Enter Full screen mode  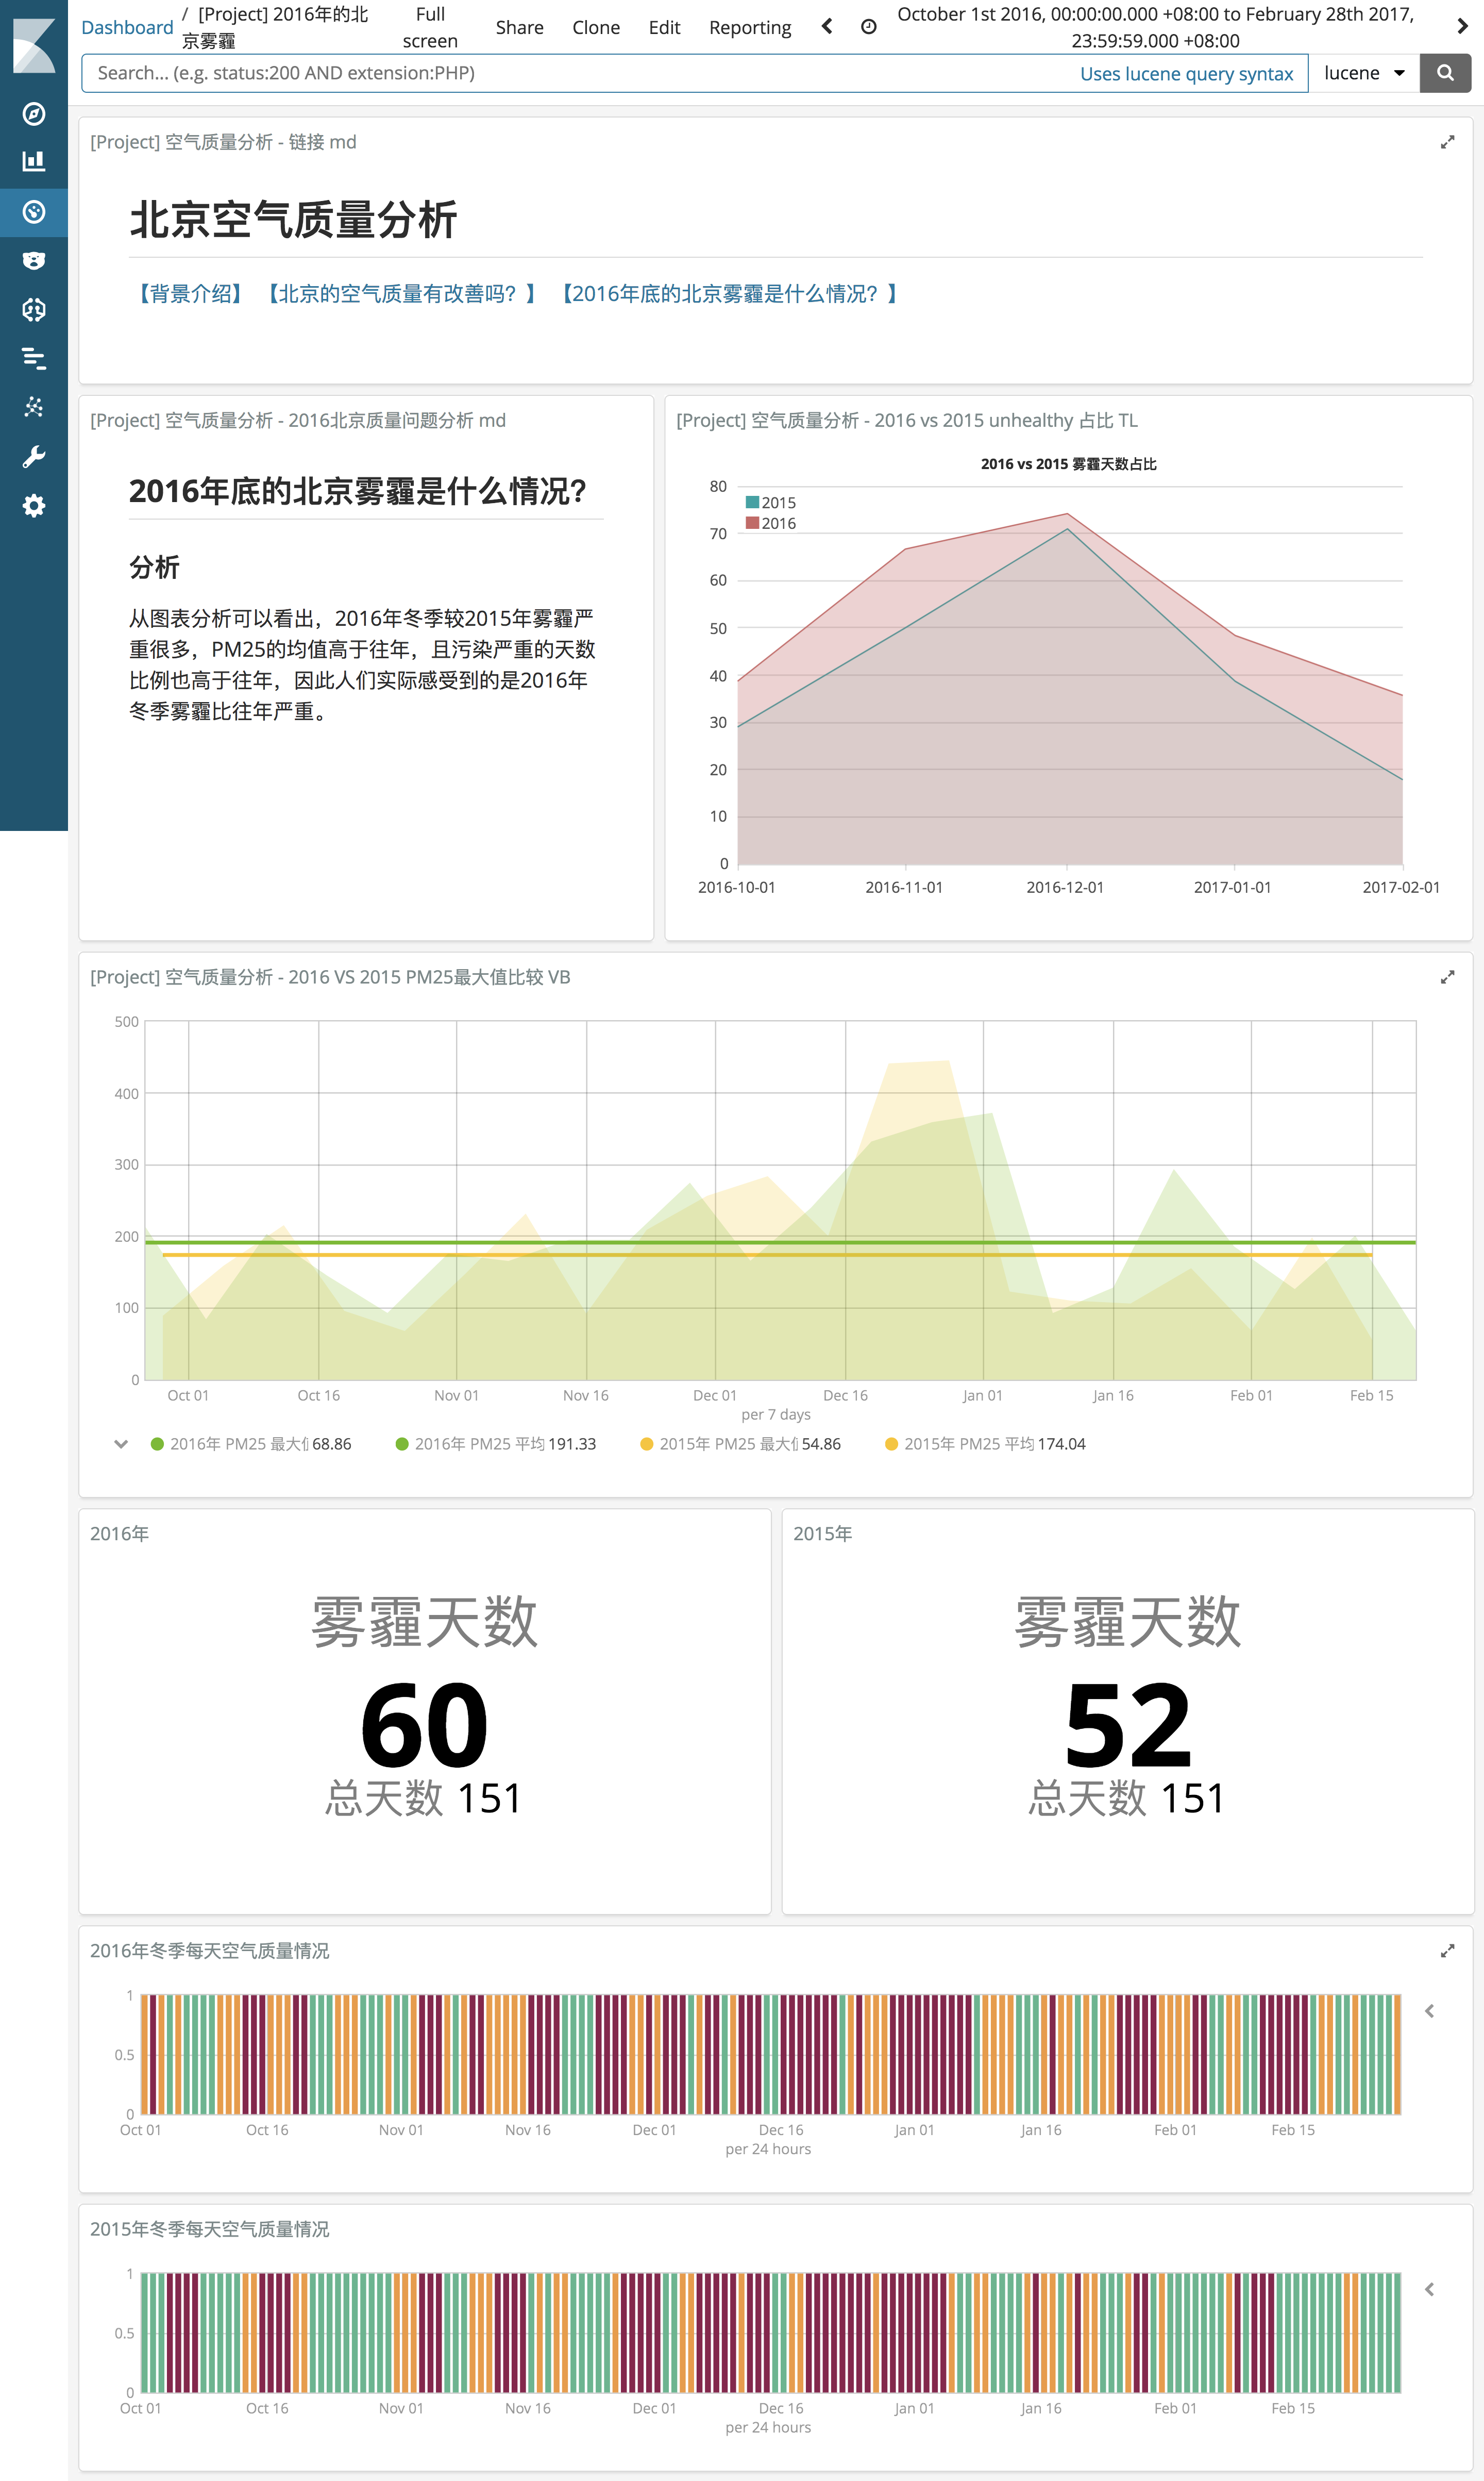coord(430,27)
